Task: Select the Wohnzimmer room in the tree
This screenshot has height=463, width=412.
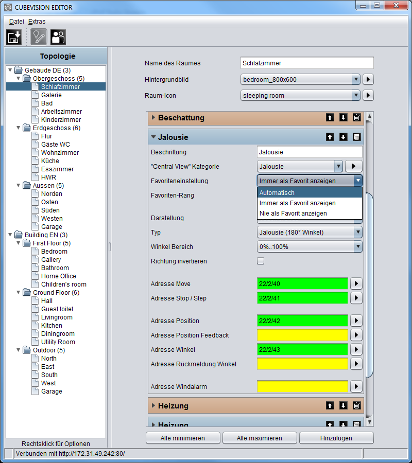Action: tap(60, 152)
